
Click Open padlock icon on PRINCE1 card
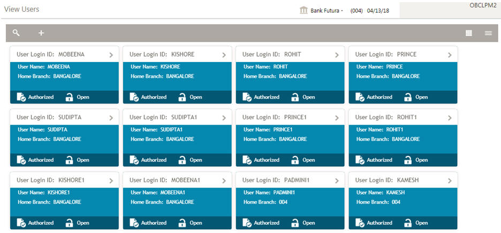pos(295,160)
